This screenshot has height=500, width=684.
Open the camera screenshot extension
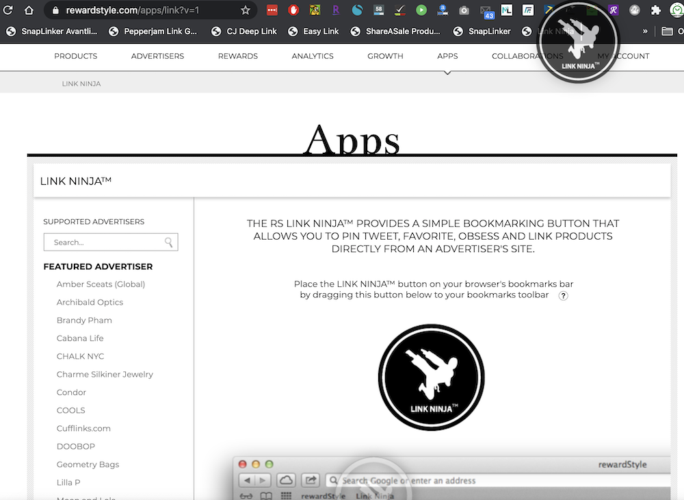[464, 10]
